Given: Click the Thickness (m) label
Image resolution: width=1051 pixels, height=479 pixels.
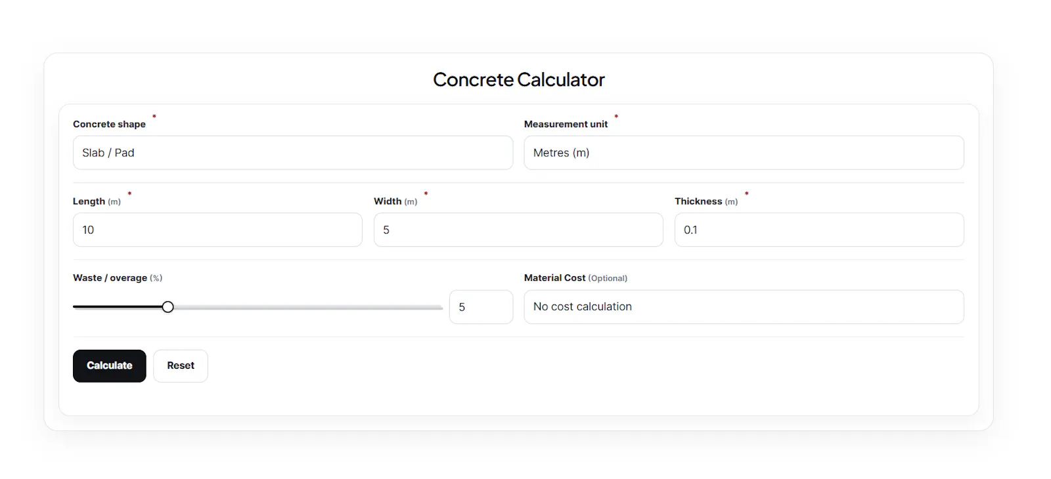Looking at the screenshot, I should click(706, 201).
